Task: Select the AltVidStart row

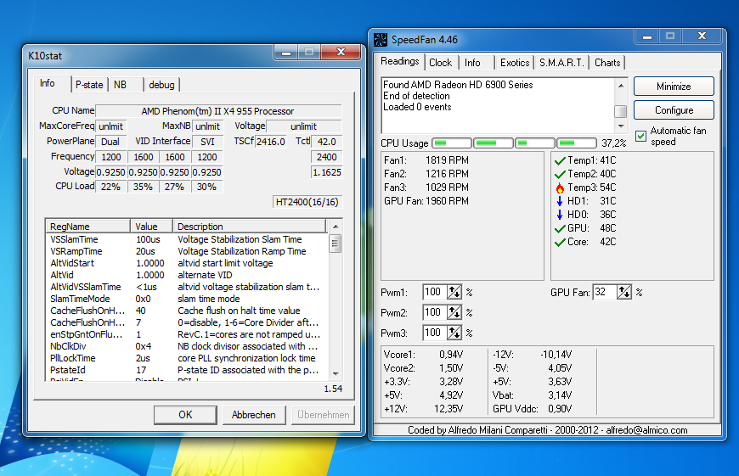Action: click(x=187, y=263)
